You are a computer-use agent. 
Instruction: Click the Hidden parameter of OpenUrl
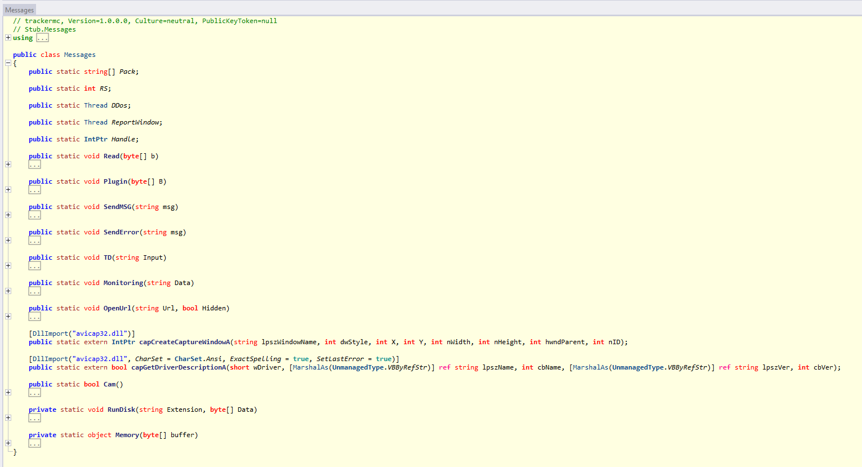214,308
